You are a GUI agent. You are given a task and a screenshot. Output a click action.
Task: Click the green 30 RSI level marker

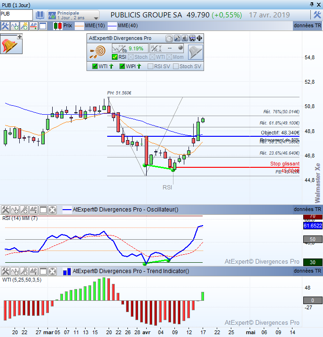pyautogui.click(x=313, y=262)
